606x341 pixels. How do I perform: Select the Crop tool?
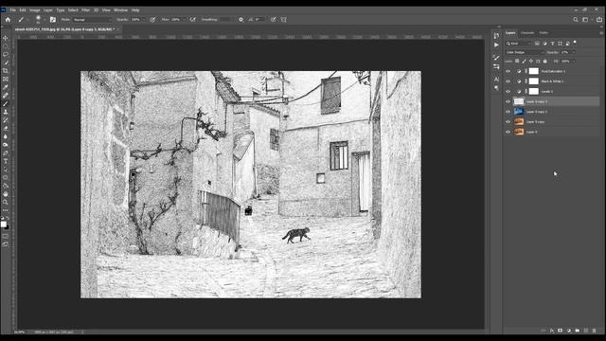click(x=6, y=71)
